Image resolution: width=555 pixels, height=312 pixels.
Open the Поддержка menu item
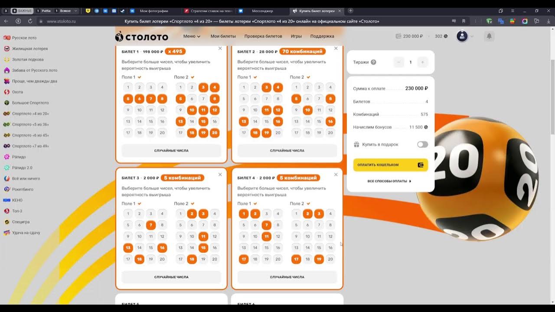coord(322,36)
